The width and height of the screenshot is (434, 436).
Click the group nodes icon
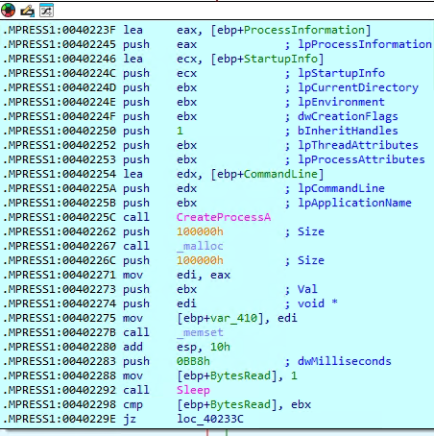pyautogui.click(x=46, y=11)
